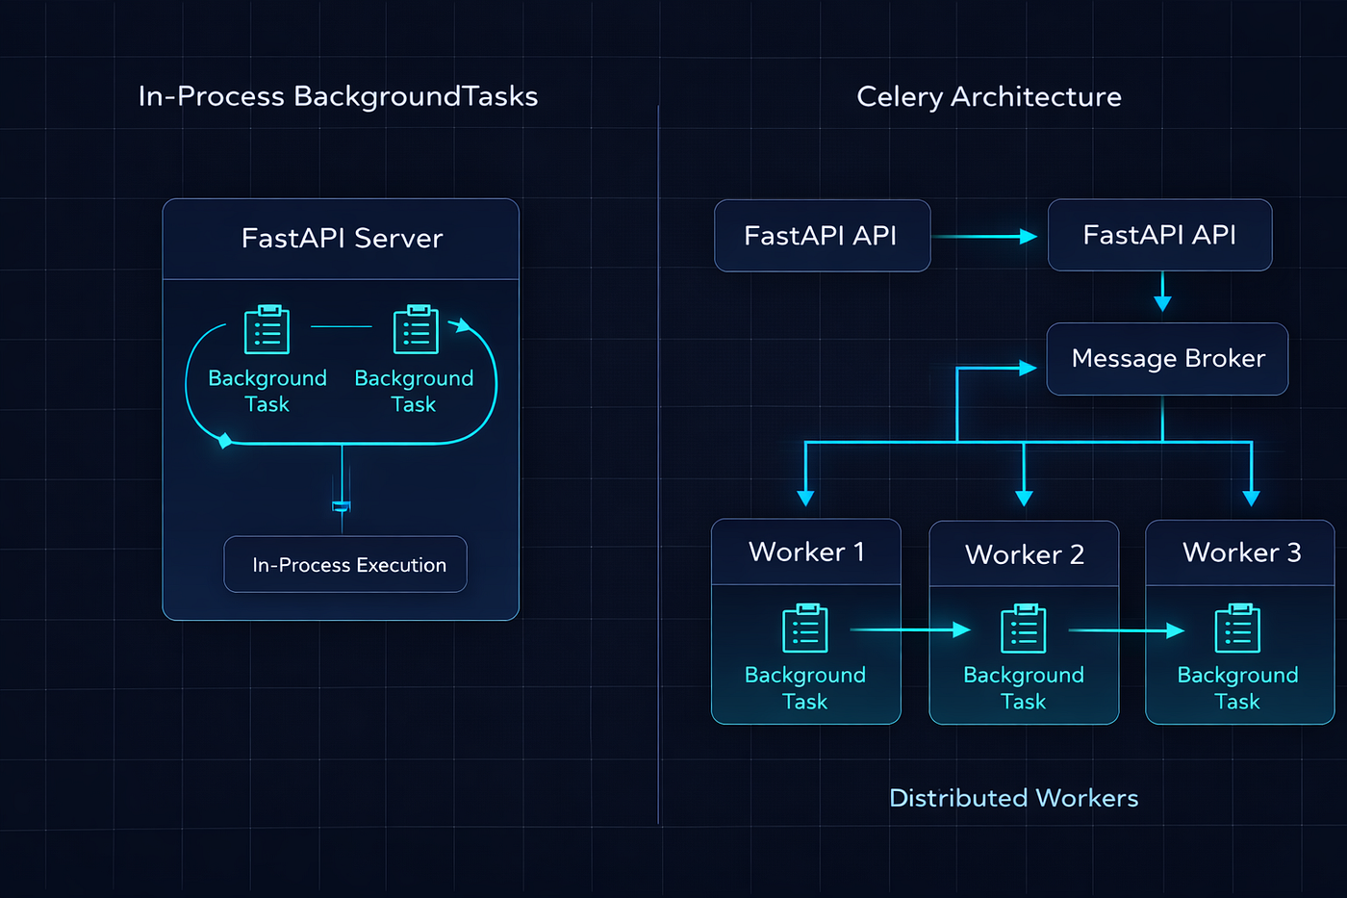1347x898 pixels.
Task: Collapse the In-Process Execution box
Action: [344, 565]
